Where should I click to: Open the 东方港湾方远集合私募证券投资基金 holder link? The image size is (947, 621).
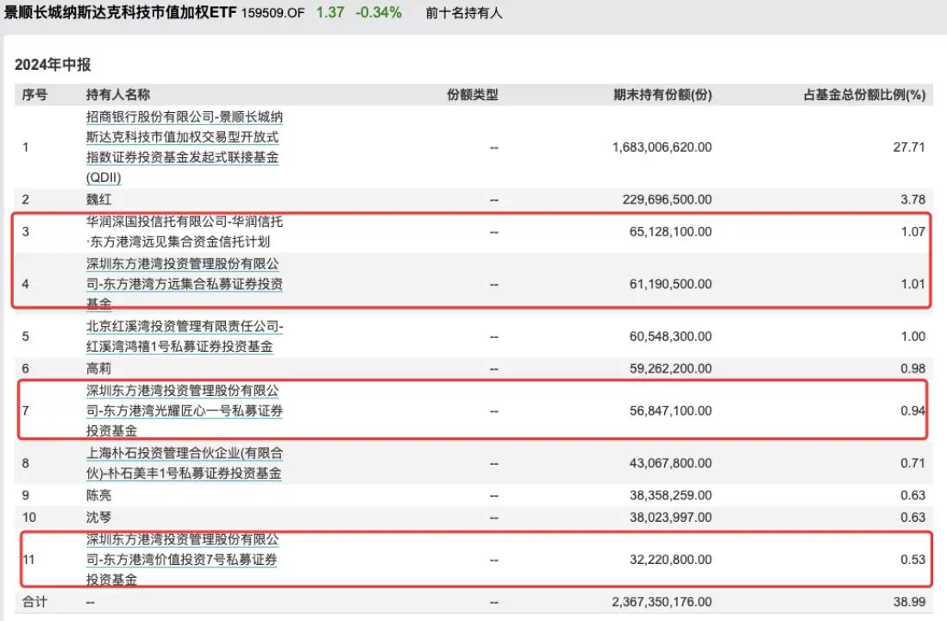tap(185, 283)
